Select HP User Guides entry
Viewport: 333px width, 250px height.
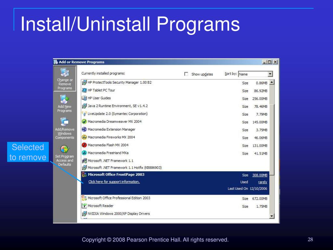tap(175, 98)
